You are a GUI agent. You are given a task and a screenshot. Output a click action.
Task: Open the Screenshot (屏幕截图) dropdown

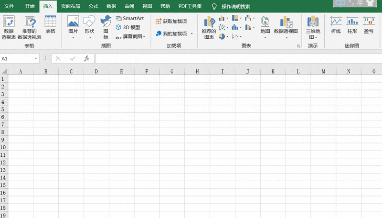point(131,36)
